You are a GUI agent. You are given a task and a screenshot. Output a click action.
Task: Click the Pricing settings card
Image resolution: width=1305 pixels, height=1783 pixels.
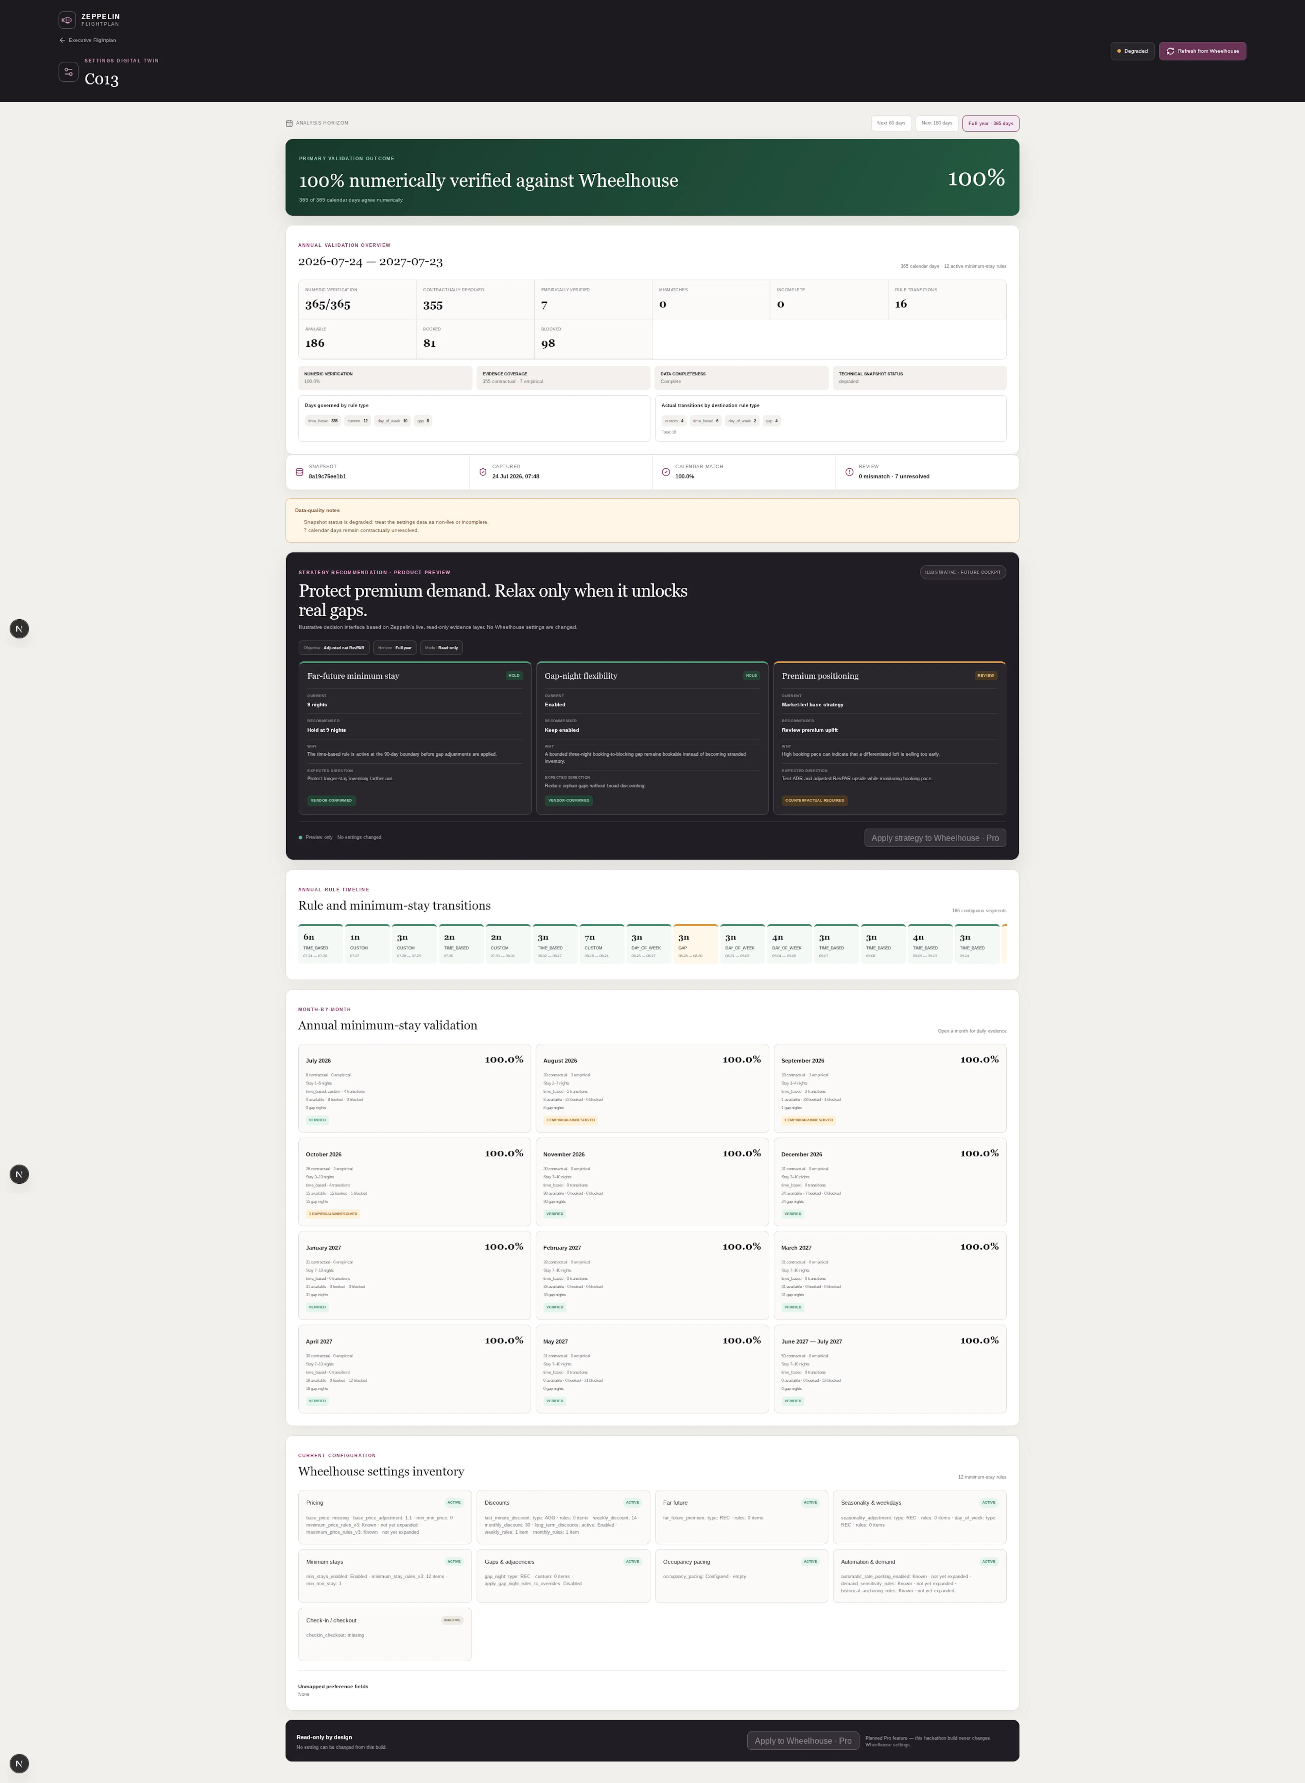[385, 1517]
